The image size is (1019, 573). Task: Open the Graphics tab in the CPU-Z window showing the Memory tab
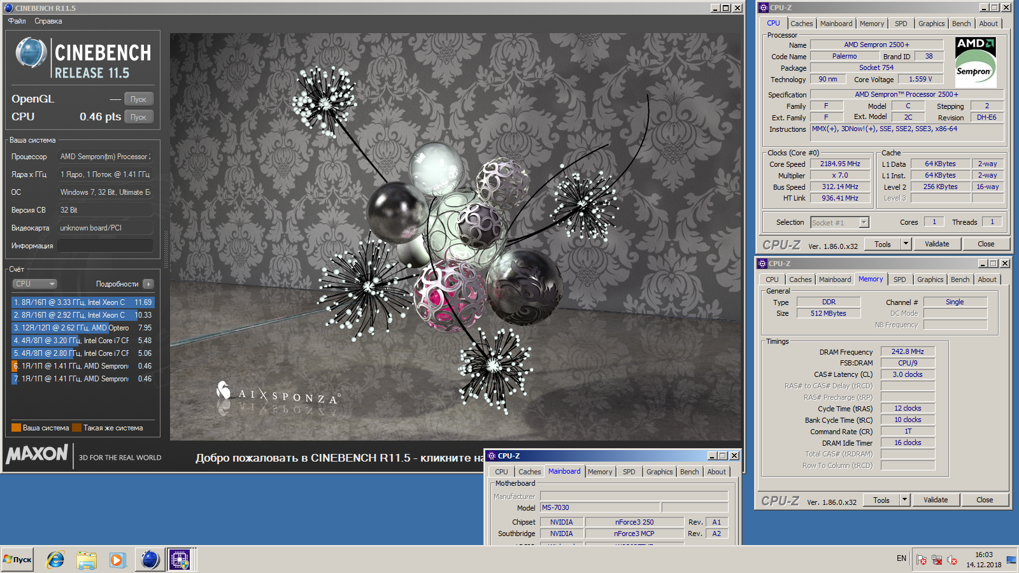(930, 279)
